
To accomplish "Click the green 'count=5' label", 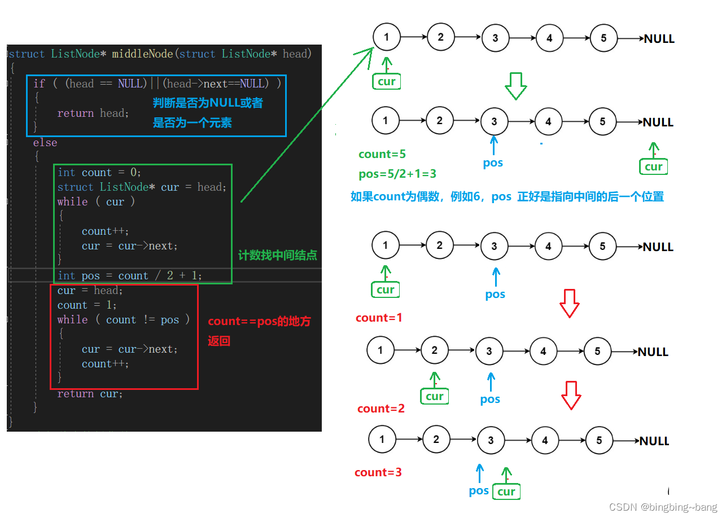I will (x=382, y=154).
